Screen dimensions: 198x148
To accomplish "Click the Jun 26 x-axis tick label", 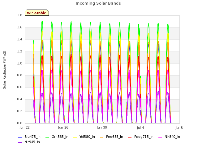I will pyautogui.click(x=63, y=127).
